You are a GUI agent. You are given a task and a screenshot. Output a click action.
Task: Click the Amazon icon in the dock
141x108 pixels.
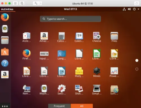pos(5,74)
